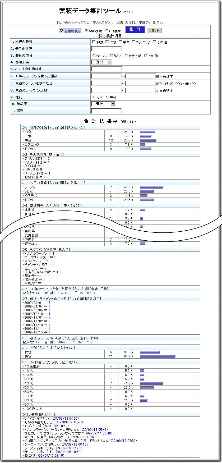Click the 2007/01/01 = 2 entry
This screenshot has width=222, height=463.
pos(36,302)
